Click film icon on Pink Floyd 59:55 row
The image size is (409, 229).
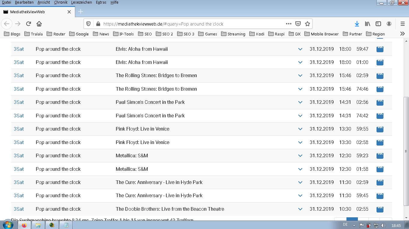(380, 129)
